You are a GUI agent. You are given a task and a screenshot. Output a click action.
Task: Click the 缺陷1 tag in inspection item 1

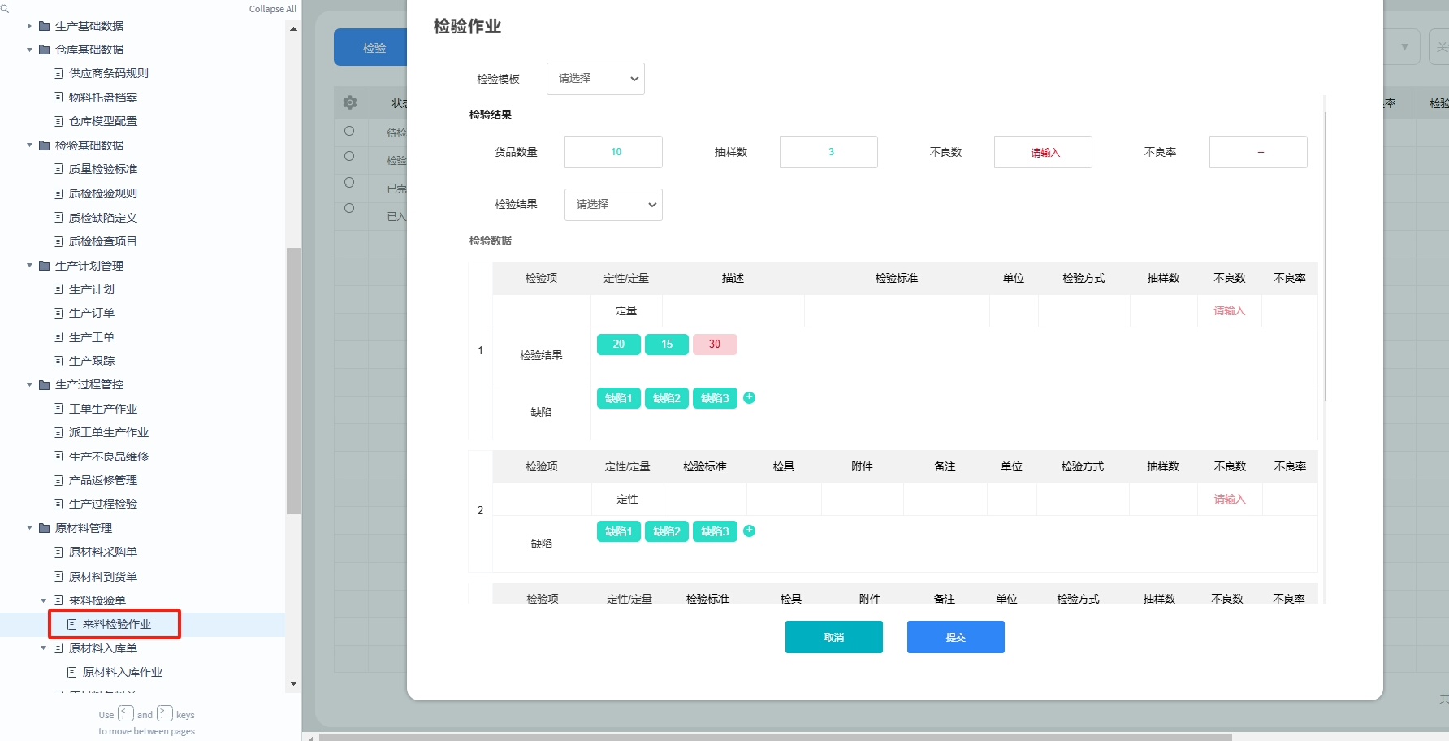[x=618, y=398]
